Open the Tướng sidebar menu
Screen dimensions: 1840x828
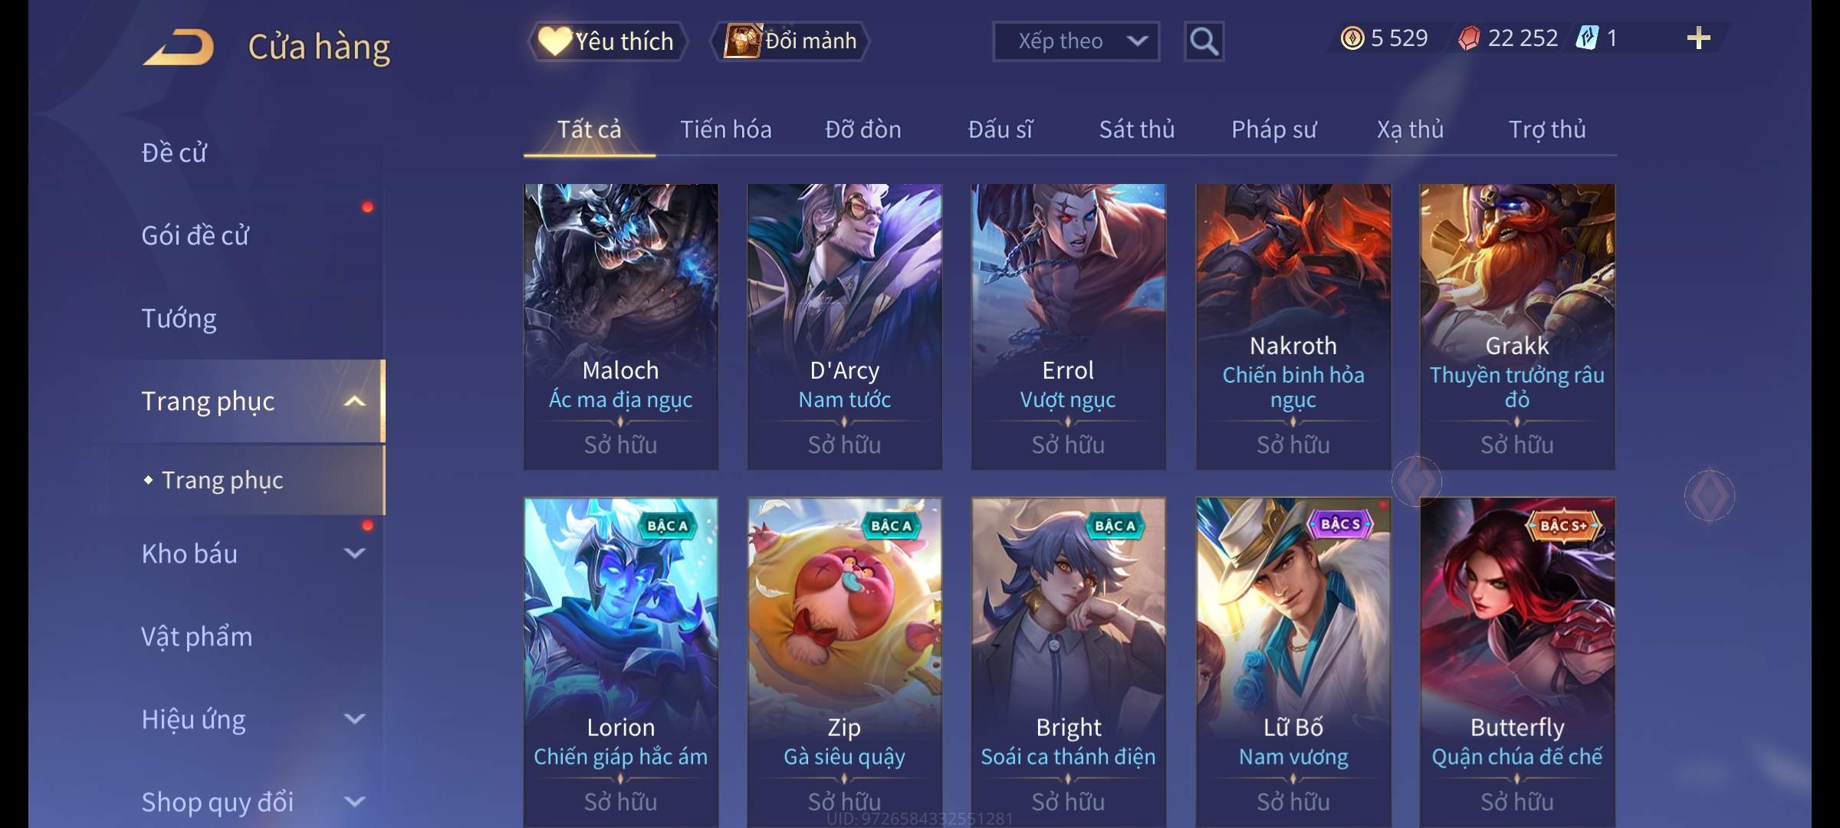click(x=179, y=318)
